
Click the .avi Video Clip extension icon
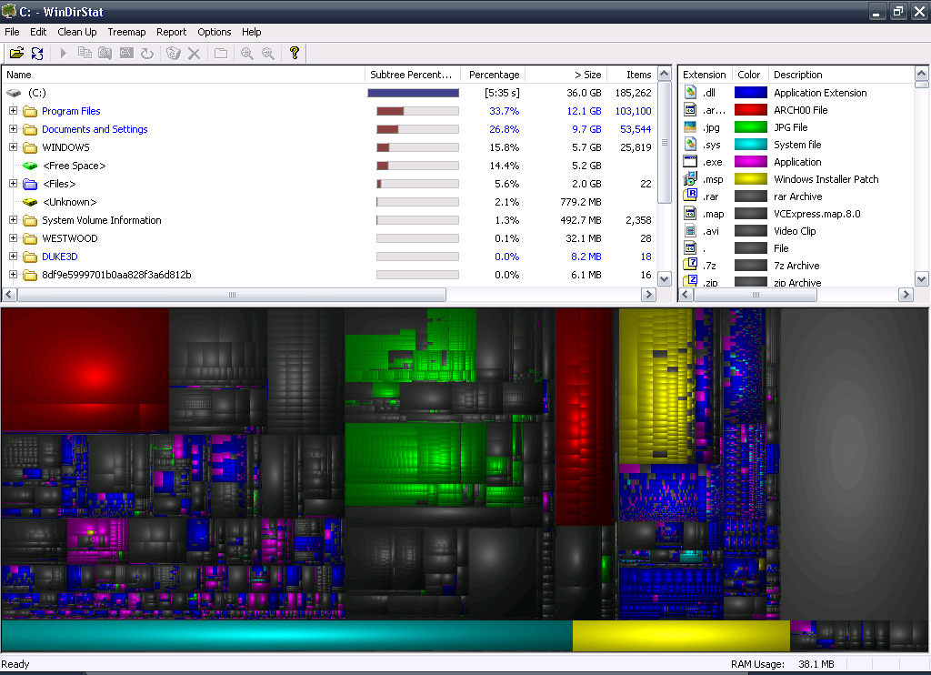689,230
